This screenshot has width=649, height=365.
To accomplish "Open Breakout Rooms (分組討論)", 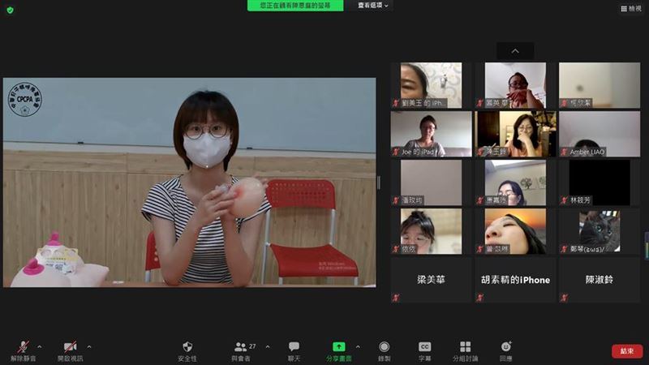I will [465, 351].
